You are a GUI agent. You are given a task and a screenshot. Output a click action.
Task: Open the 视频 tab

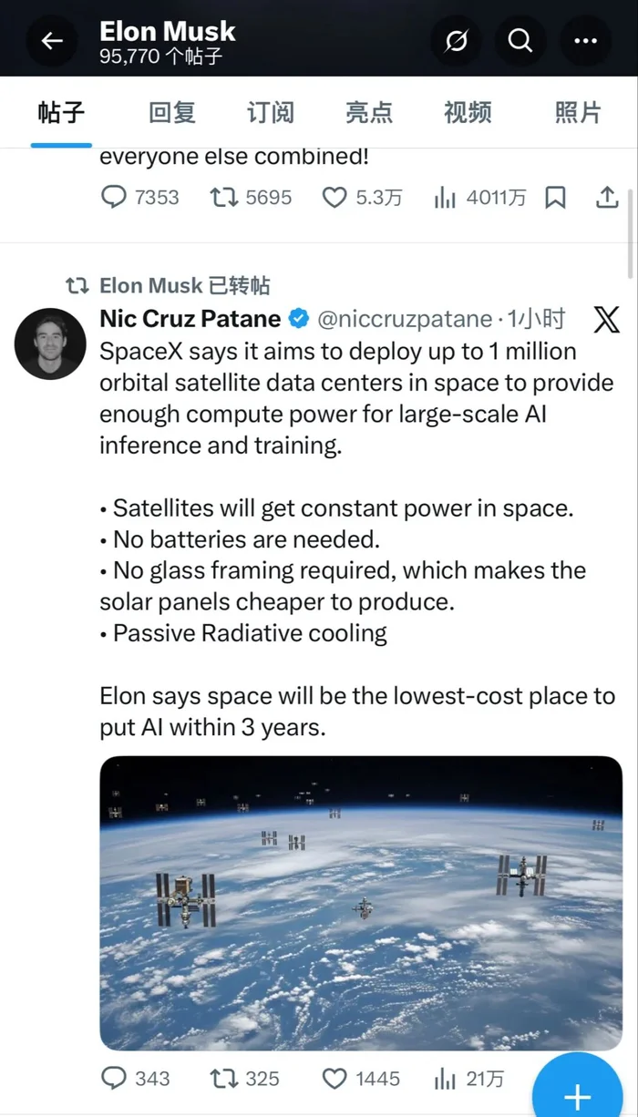(468, 113)
